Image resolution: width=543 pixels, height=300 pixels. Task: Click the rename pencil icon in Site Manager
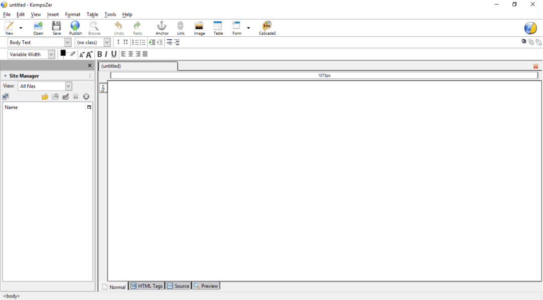tap(66, 97)
